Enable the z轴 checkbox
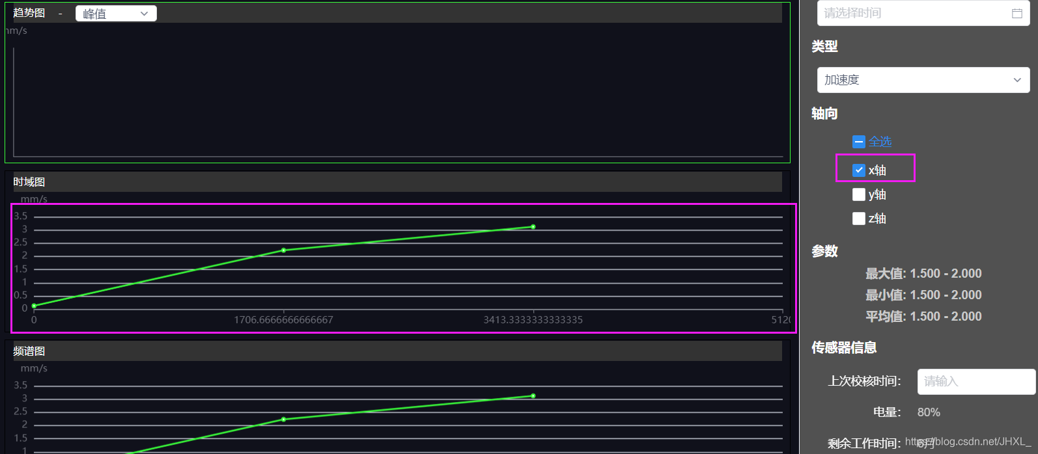 pyautogui.click(x=859, y=219)
